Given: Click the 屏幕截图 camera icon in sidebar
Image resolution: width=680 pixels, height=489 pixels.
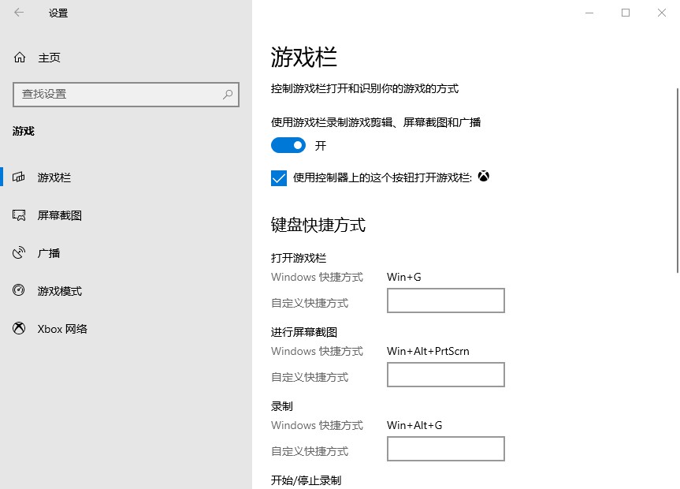Looking at the screenshot, I should point(18,215).
